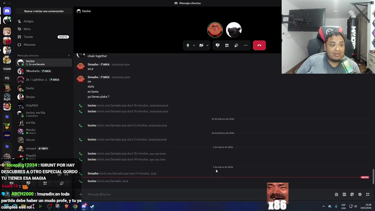
Task: Open the GIF picker
Action: [x=344, y=194]
